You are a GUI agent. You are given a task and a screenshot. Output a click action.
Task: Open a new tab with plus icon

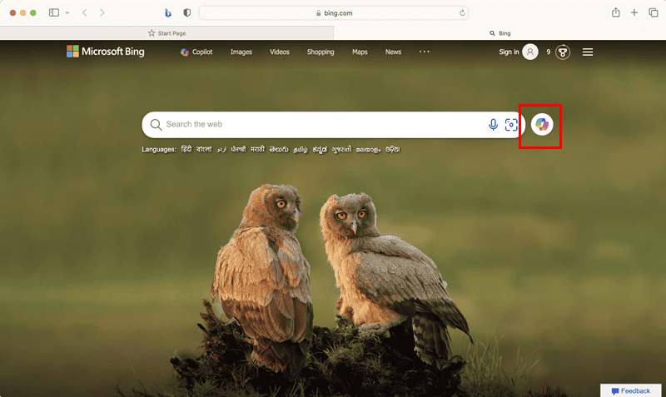(x=634, y=12)
